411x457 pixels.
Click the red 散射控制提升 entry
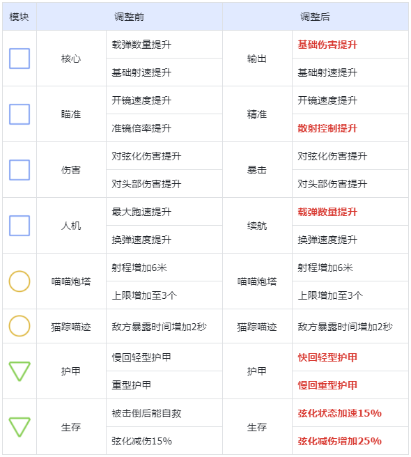pos(327,128)
